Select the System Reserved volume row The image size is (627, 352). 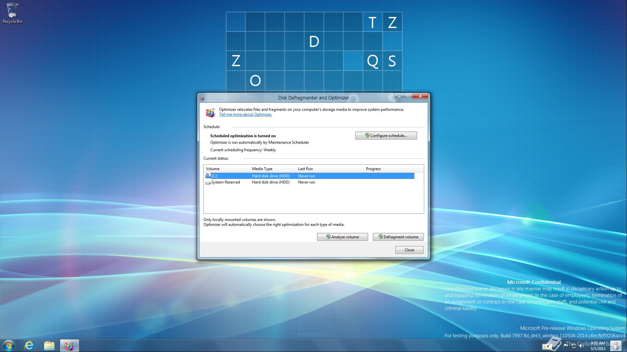[309, 182]
